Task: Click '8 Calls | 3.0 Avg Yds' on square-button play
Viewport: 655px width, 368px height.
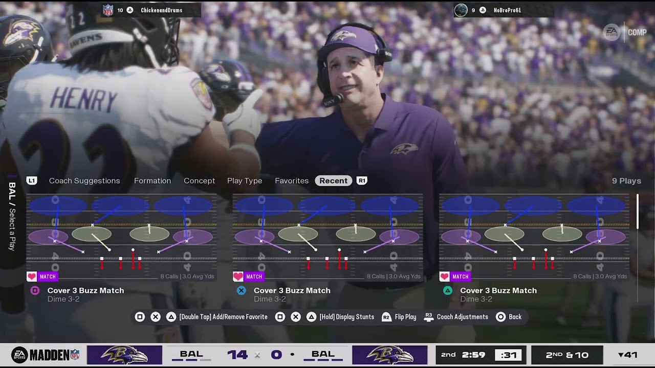Action: coord(187,277)
